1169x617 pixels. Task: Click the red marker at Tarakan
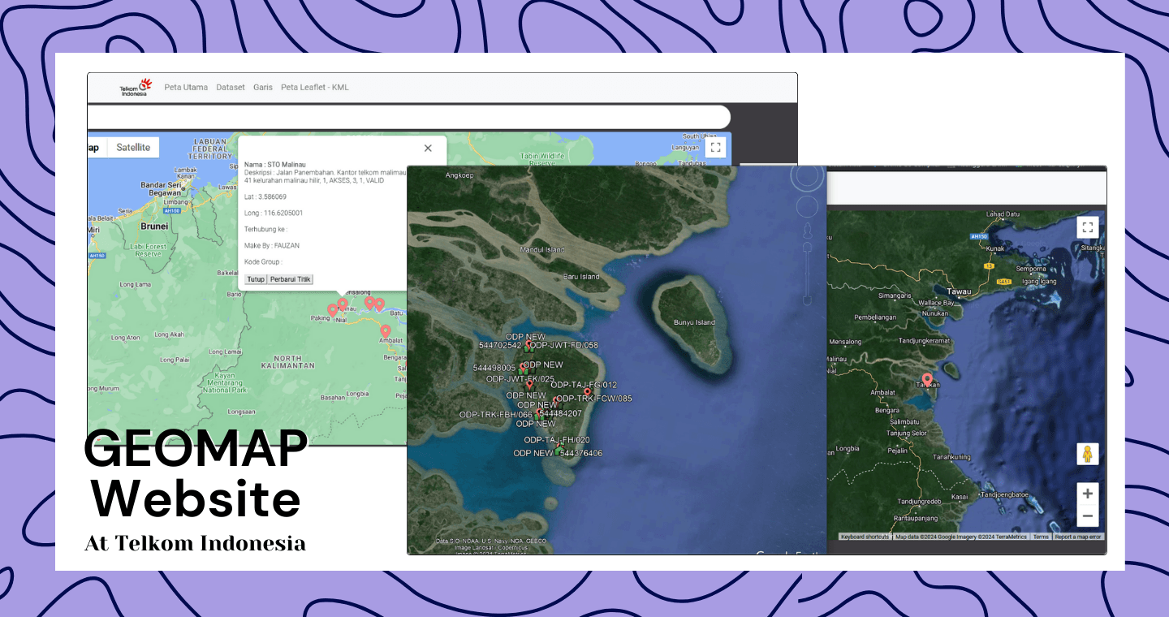927,379
